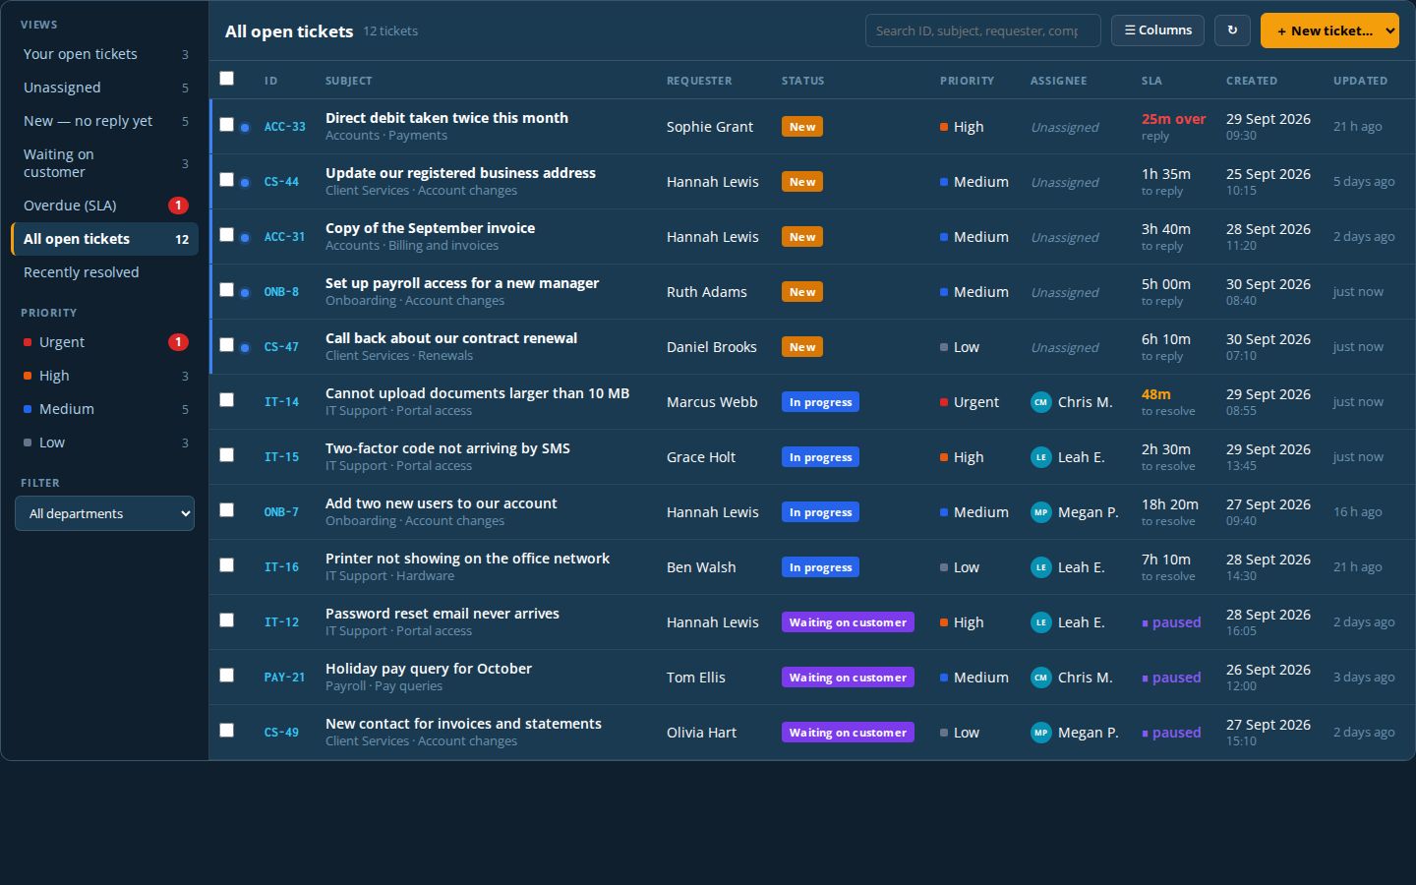Check the PAY-21 row checkbox

point(227,676)
